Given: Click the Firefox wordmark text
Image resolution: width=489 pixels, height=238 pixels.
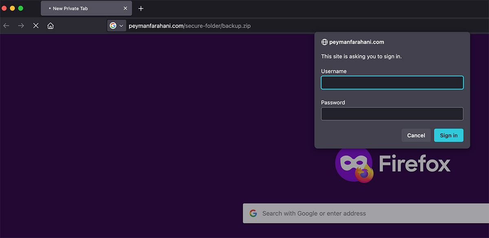Looking at the screenshot, I should [414, 164].
